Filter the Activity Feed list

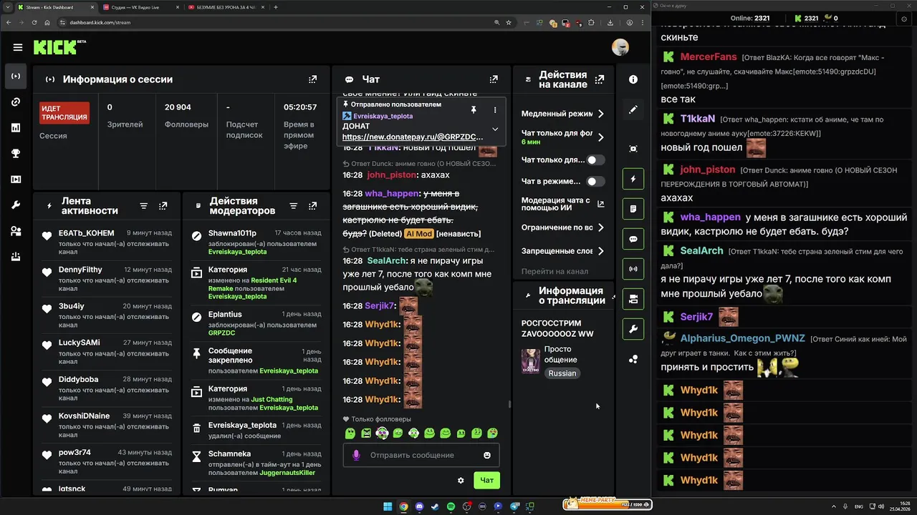point(143,206)
